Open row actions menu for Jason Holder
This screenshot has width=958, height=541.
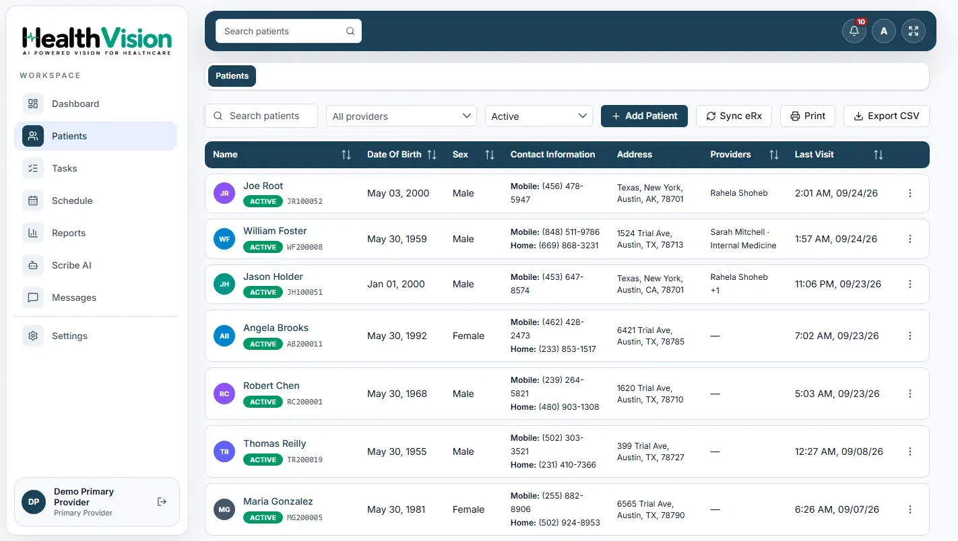(910, 284)
